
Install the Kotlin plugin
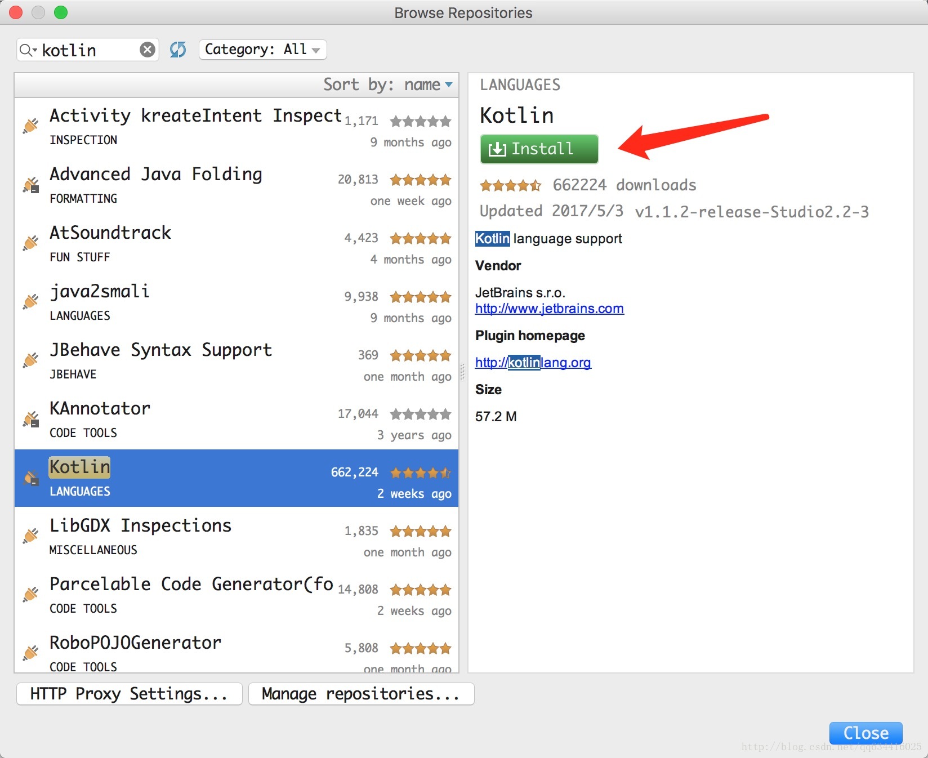pos(539,149)
